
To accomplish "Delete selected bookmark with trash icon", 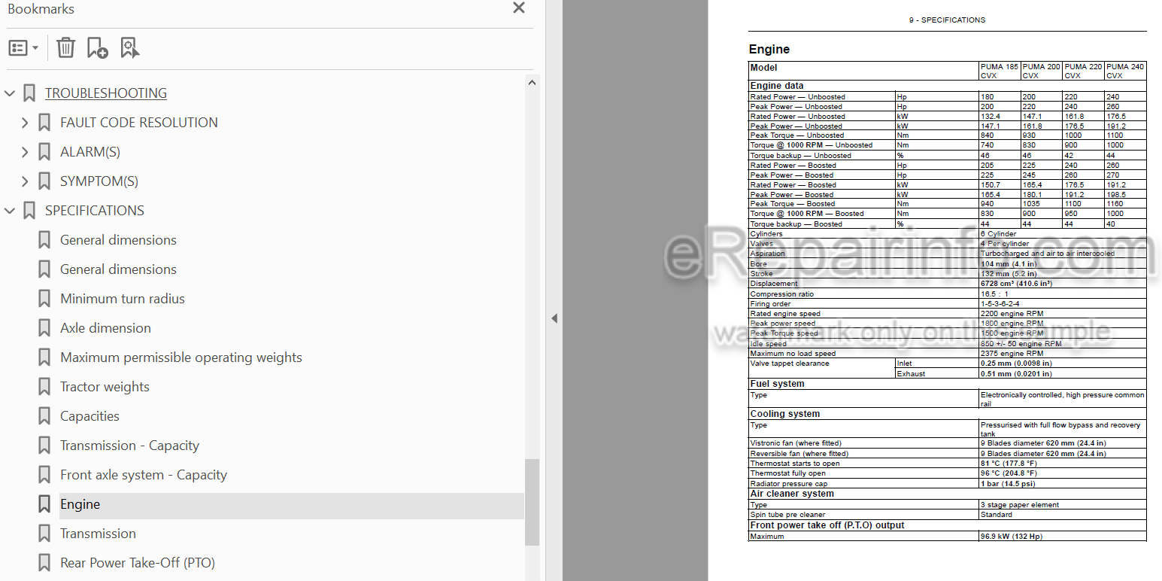I will click(66, 48).
